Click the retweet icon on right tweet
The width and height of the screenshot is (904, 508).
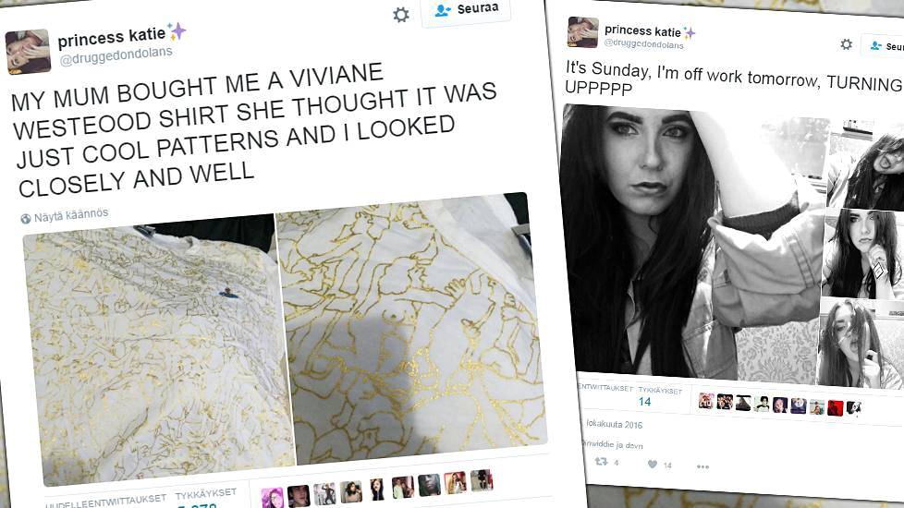[601, 461]
